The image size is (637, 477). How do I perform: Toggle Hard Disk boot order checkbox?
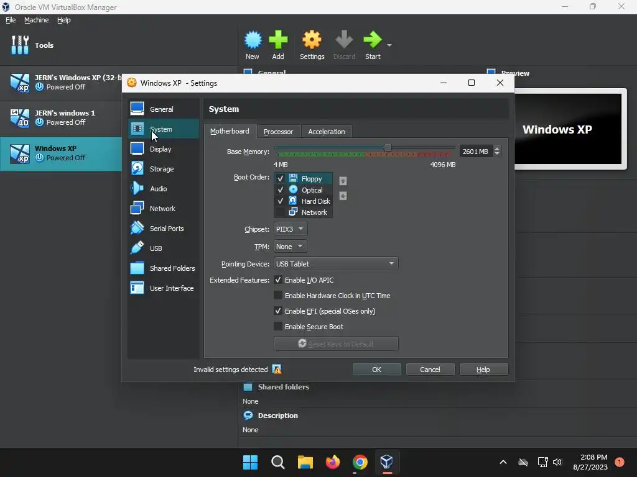coord(281,201)
